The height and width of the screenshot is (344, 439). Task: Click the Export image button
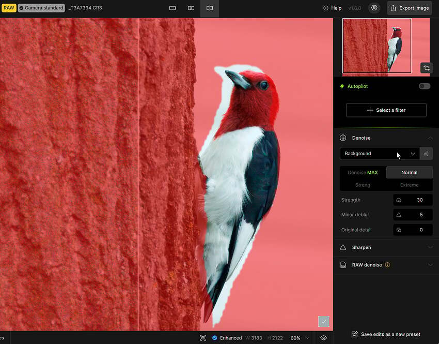[x=410, y=8]
